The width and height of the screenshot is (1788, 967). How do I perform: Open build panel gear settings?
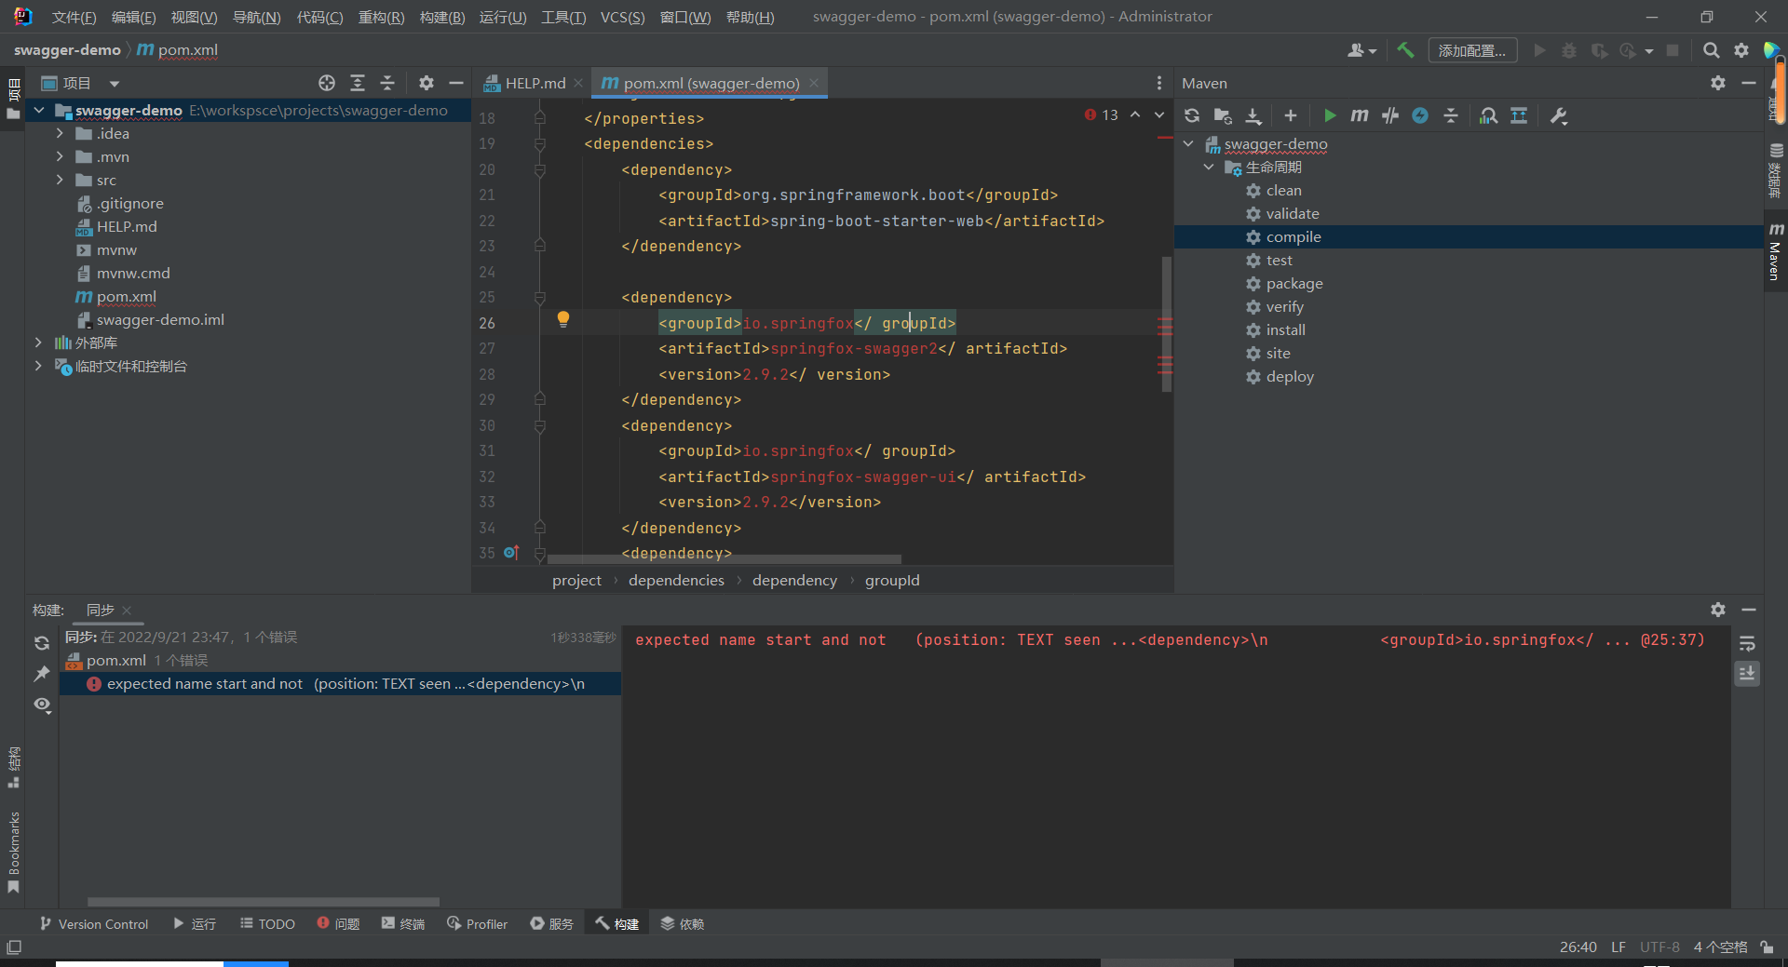point(1718,610)
